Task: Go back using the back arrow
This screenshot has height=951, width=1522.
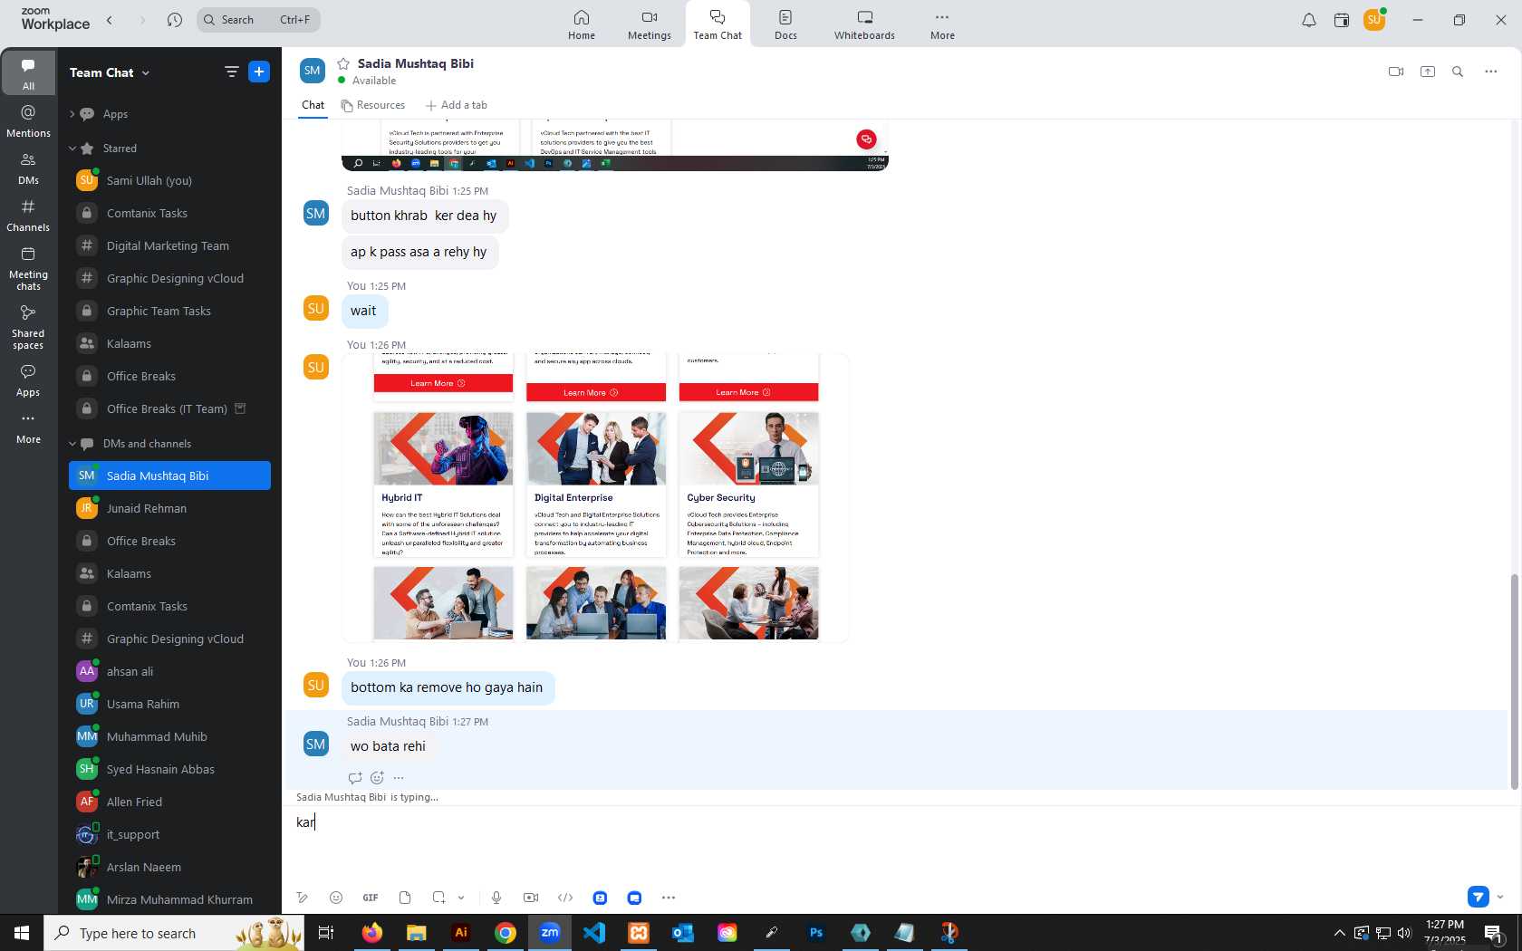Action: pyautogui.click(x=110, y=20)
